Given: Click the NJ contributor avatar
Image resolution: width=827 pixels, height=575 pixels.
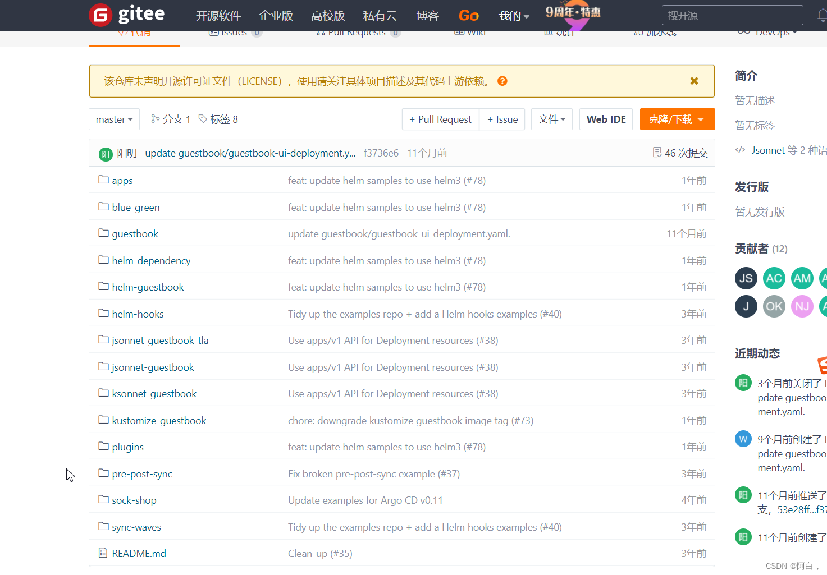Looking at the screenshot, I should pos(802,306).
